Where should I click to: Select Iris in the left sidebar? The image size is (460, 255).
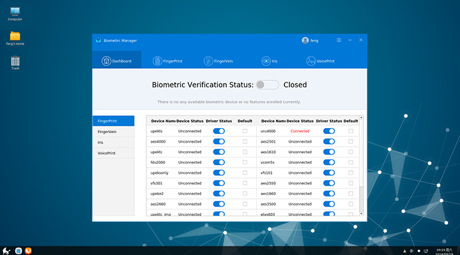113,142
